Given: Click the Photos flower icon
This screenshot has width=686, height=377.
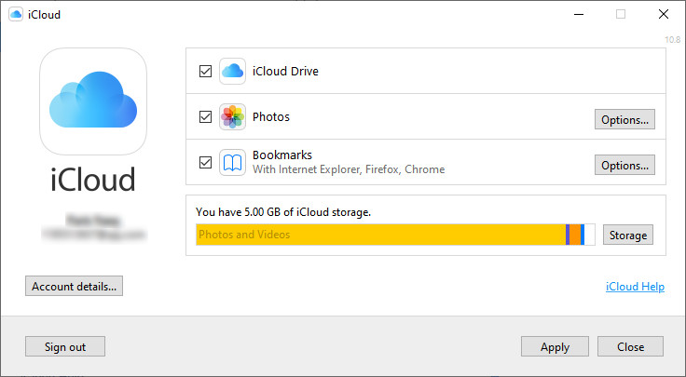Looking at the screenshot, I should [232, 116].
